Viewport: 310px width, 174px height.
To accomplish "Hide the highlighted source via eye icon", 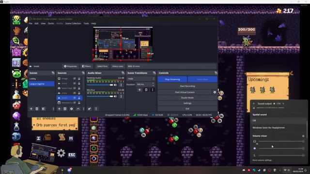I will [x=75, y=98].
